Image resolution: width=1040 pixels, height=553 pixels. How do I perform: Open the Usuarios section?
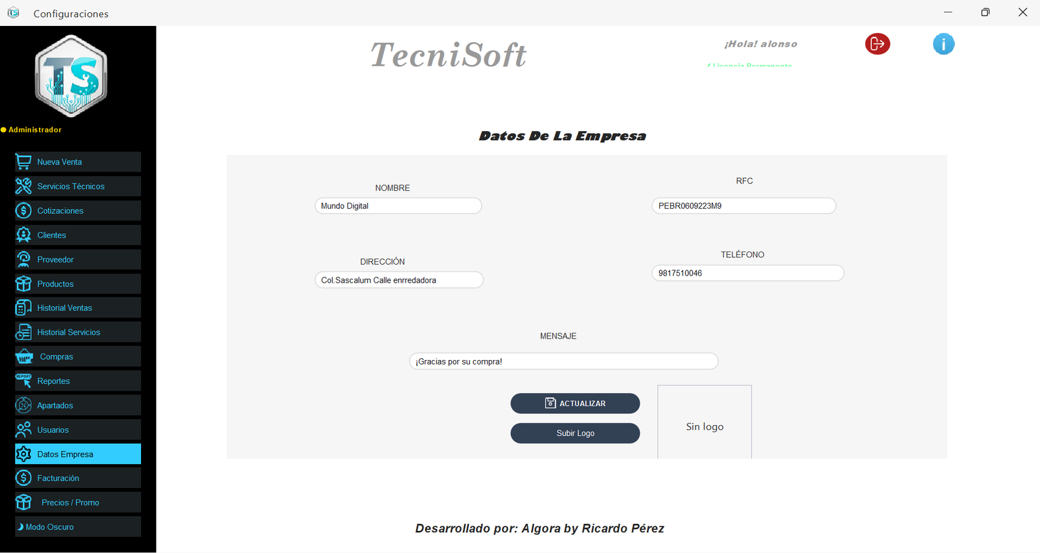(78, 430)
